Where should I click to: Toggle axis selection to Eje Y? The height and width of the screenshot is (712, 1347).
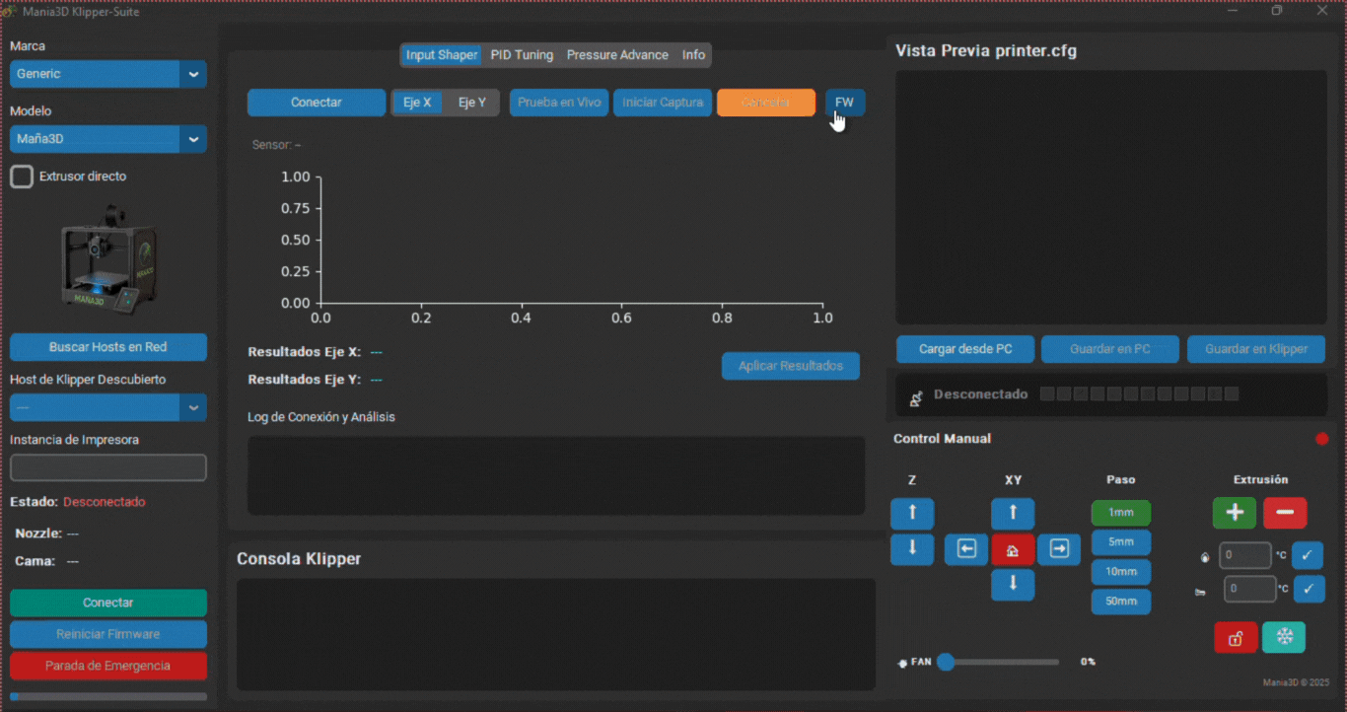tap(472, 103)
